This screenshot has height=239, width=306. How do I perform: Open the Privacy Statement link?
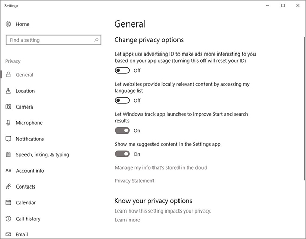135,181
